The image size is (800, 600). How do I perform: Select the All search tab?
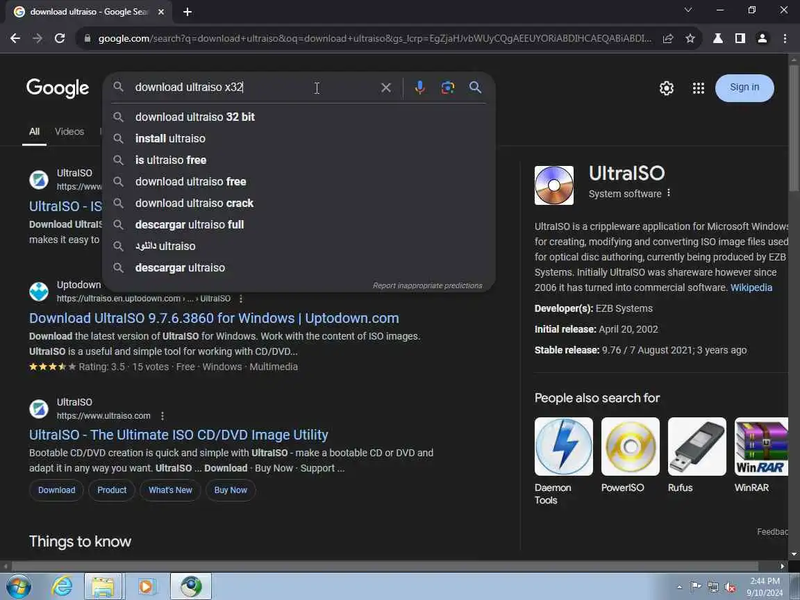tap(34, 132)
